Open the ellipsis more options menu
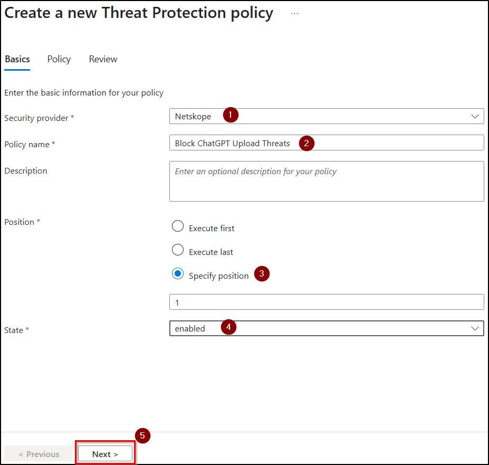 tap(294, 14)
